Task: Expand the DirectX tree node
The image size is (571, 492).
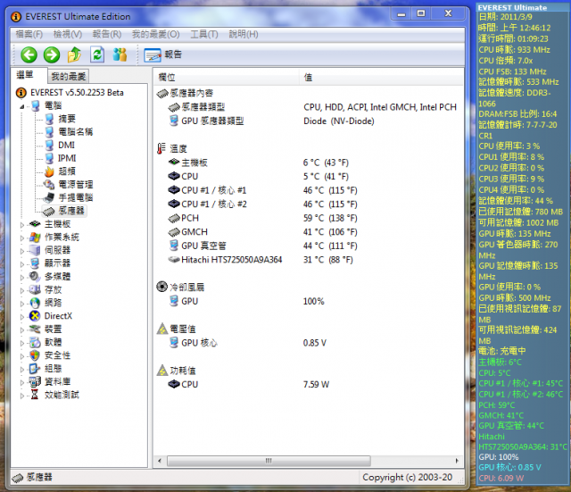Action: 21,317
